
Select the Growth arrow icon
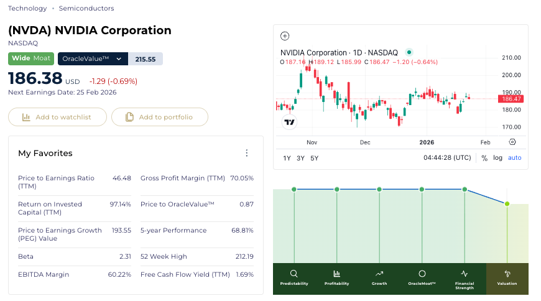pyautogui.click(x=379, y=274)
